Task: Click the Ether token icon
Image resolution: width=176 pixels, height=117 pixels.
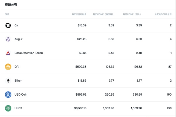Action: tap(8, 81)
